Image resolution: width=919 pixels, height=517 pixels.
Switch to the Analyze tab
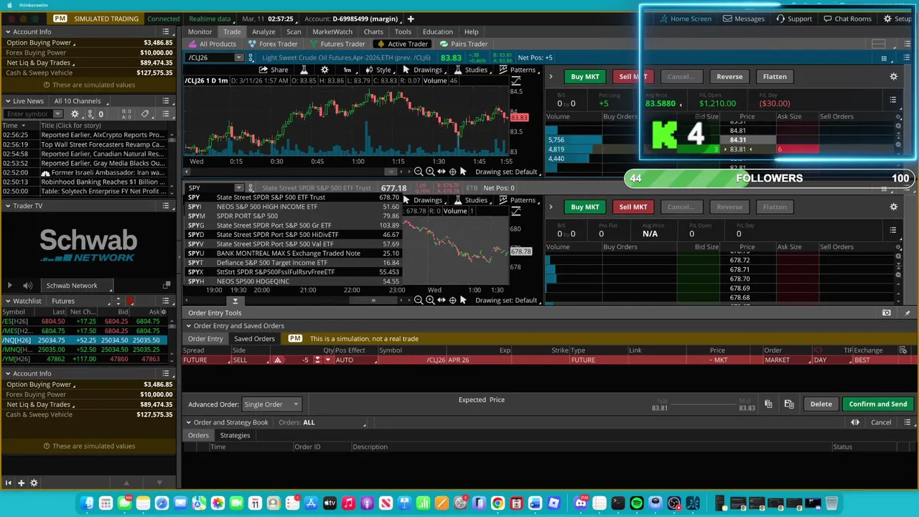(263, 32)
